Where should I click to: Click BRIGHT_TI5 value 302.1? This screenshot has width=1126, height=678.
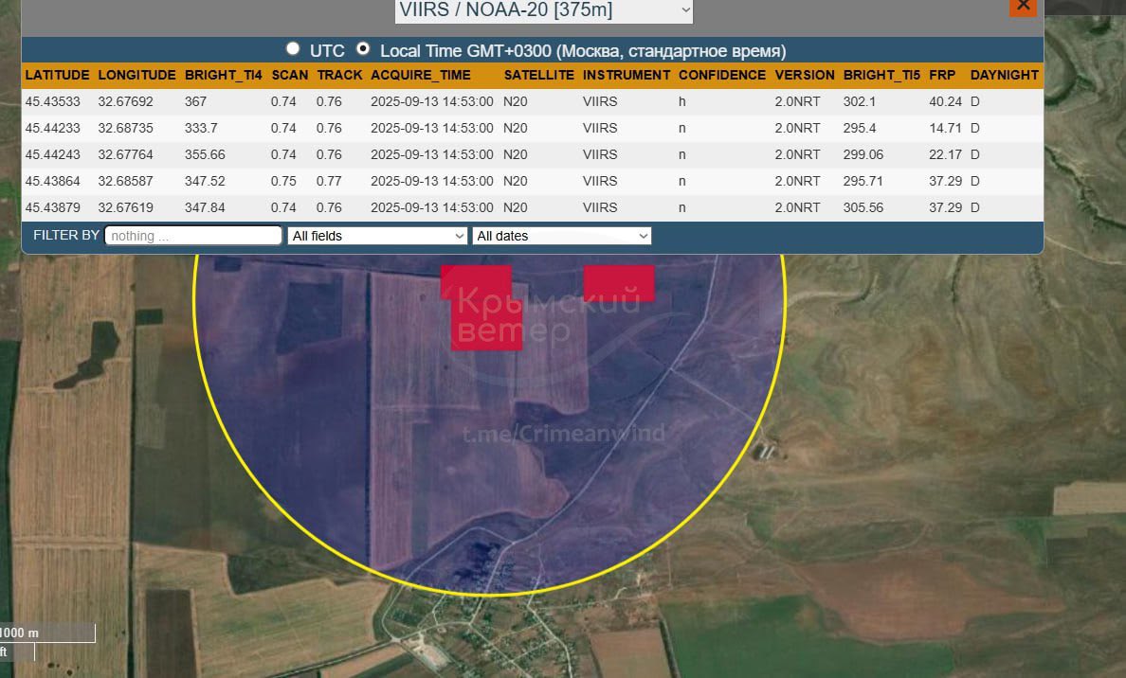coord(860,101)
